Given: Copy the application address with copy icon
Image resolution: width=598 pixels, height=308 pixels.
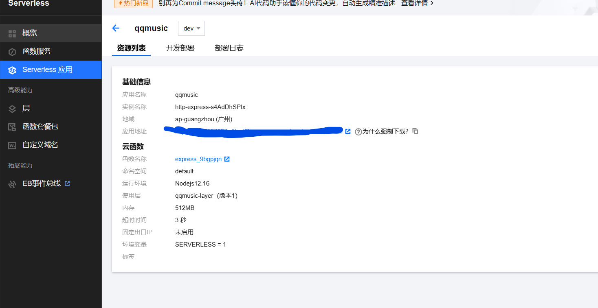Looking at the screenshot, I should click(415, 131).
